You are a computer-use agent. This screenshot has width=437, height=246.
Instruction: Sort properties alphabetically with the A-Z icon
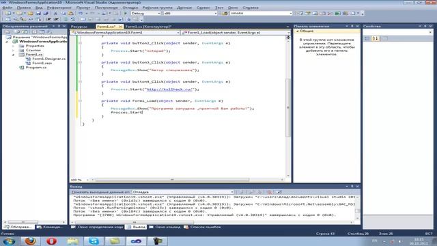[x=375, y=38]
